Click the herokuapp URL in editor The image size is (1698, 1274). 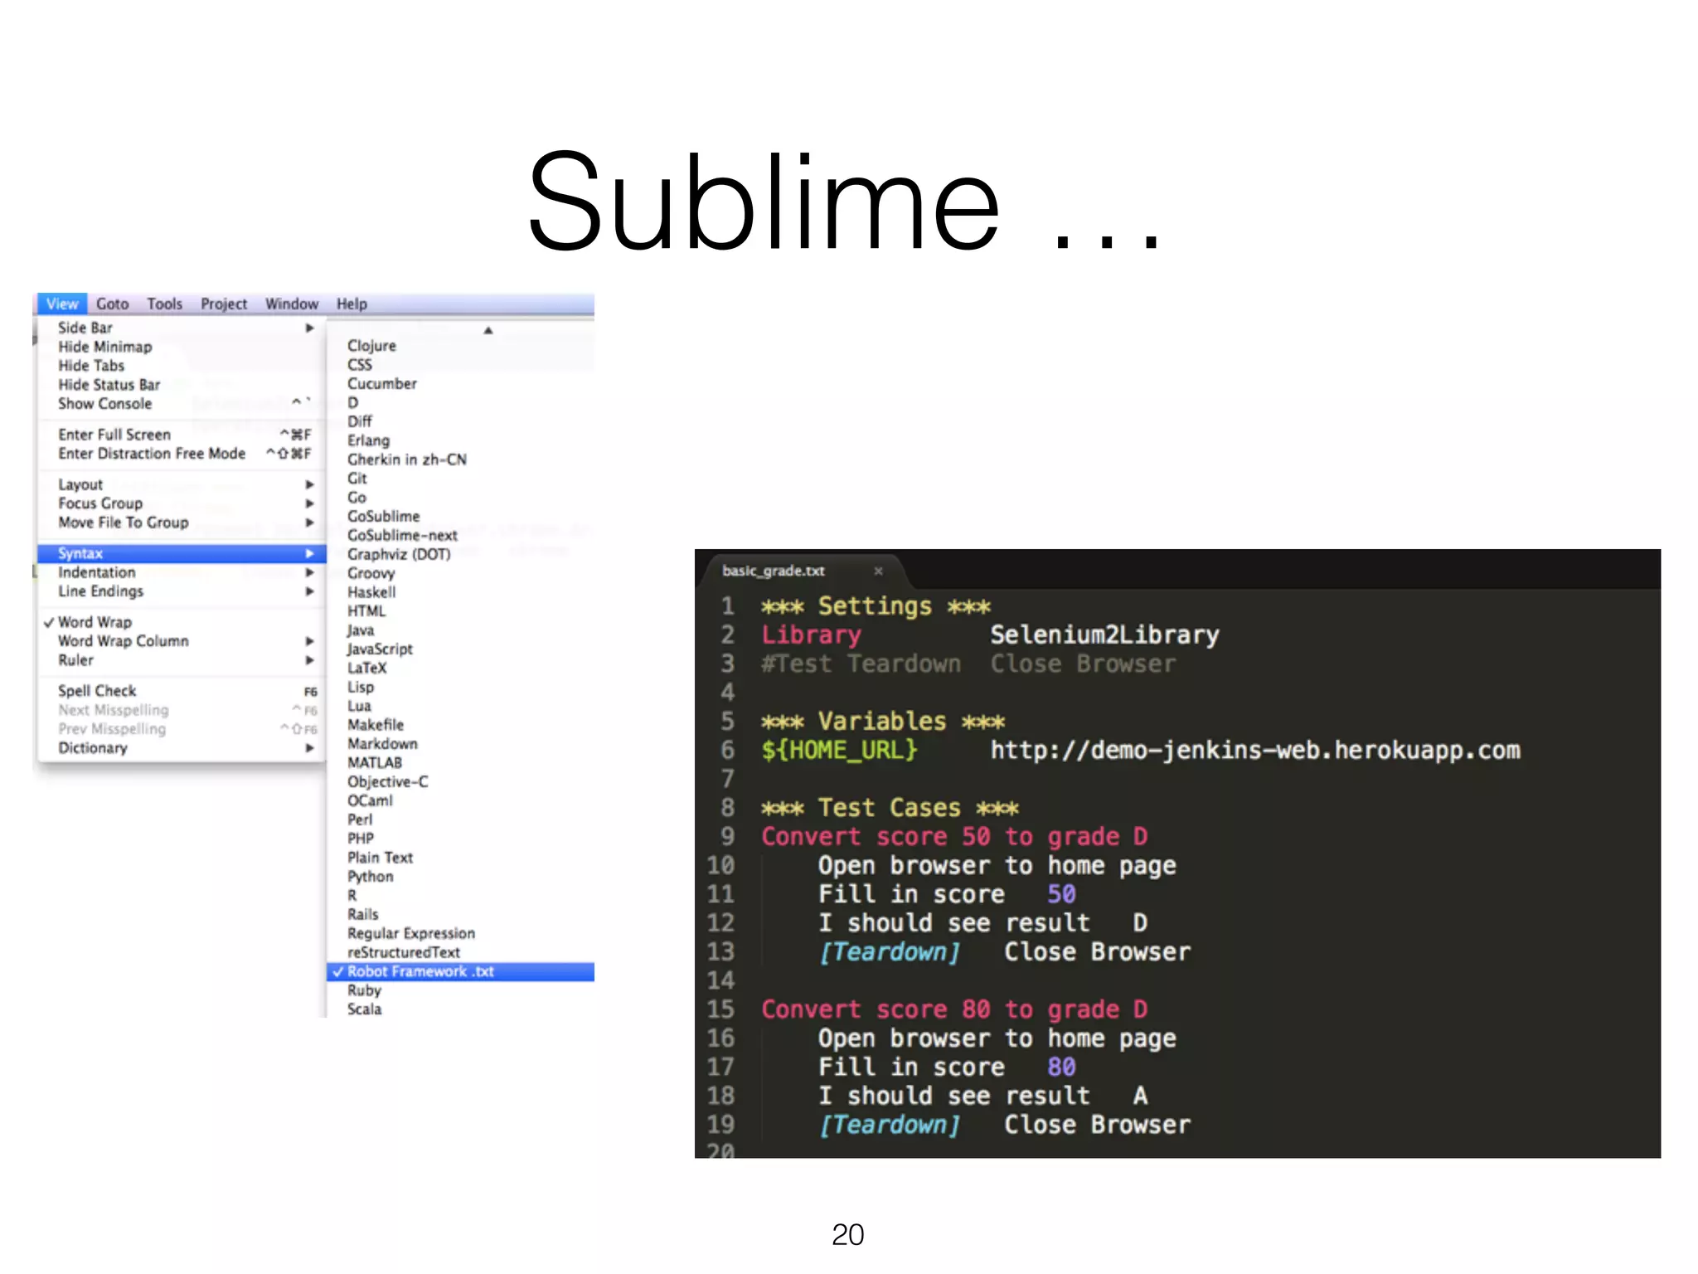point(1254,750)
